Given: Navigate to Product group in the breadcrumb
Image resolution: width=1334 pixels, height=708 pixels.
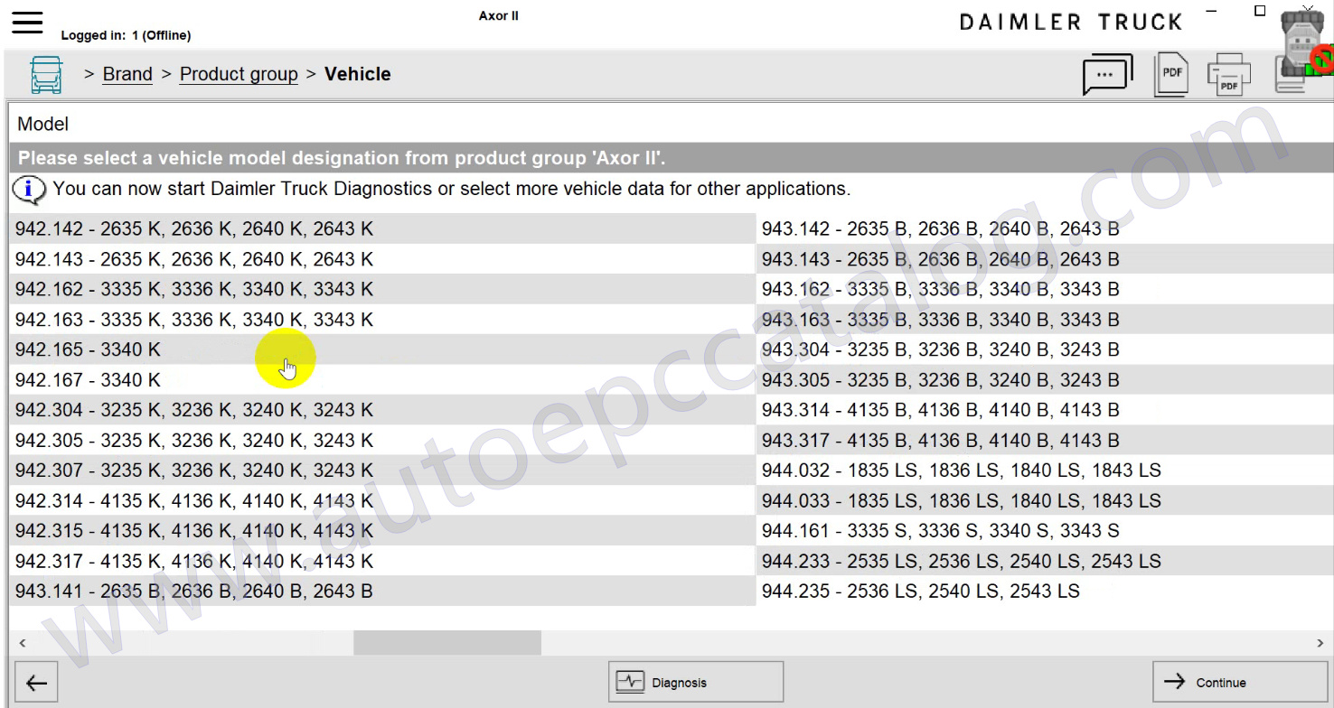Looking at the screenshot, I should coord(239,75).
